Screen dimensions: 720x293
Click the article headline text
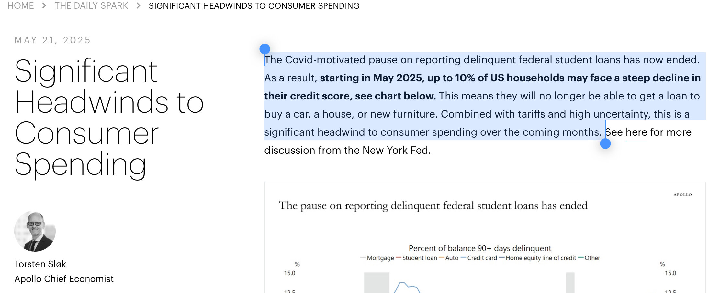109,118
